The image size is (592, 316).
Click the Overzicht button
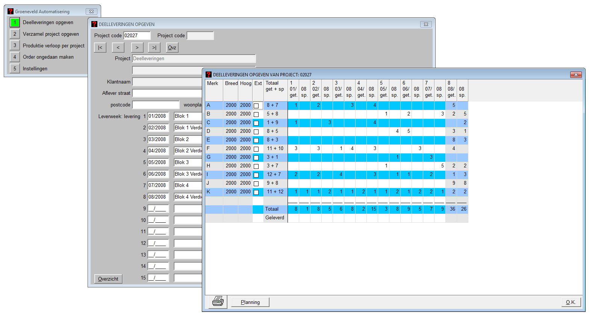tap(108, 279)
